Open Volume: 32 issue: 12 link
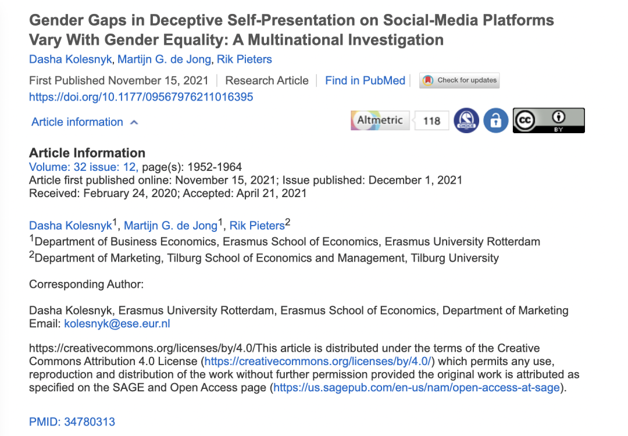Viewport: 628px width, 436px height. [83, 167]
